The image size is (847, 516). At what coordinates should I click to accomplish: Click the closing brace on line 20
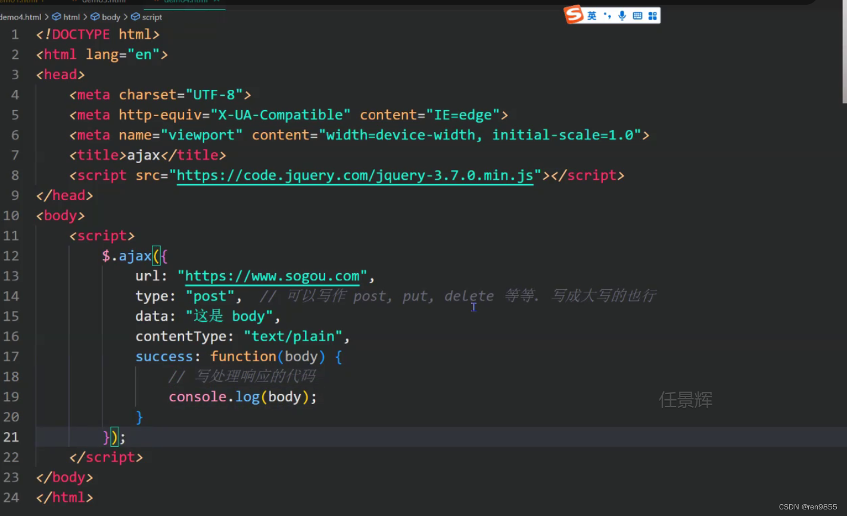coord(139,417)
